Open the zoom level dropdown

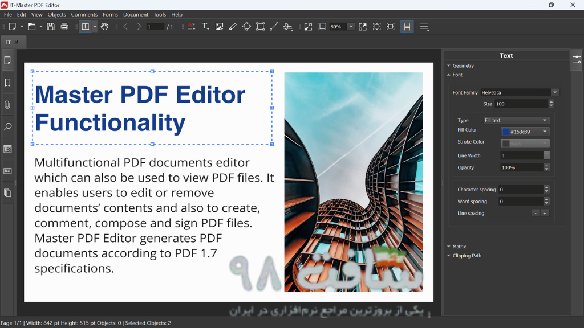click(351, 27)
